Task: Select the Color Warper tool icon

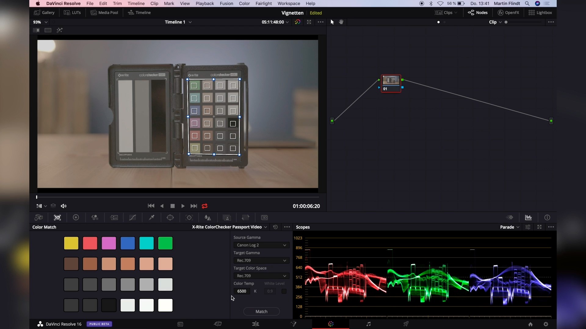Action: click(x=132, y=217)
